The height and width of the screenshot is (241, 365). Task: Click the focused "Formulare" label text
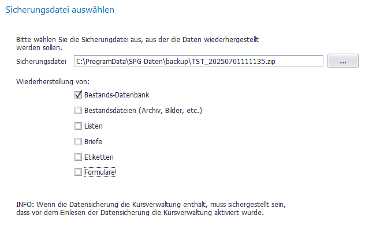coord(100,172)
